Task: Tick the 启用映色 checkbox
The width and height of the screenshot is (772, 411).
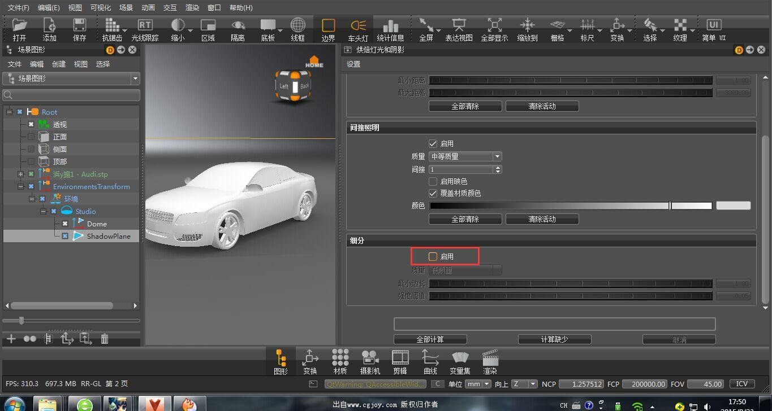Action: 433,181
